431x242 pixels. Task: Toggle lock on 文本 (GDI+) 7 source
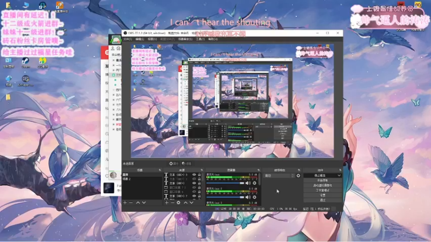(199, 196)
